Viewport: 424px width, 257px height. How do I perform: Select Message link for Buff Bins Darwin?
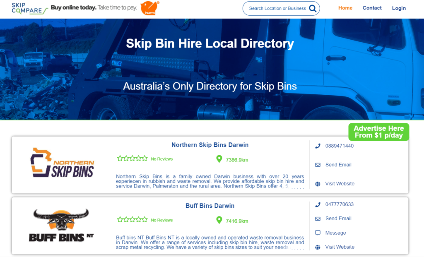(335, 233)
